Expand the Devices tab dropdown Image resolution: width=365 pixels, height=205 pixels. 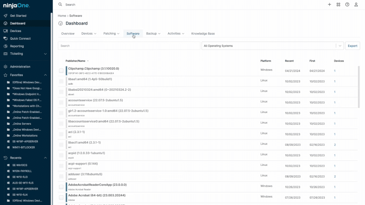pos(95,34)
